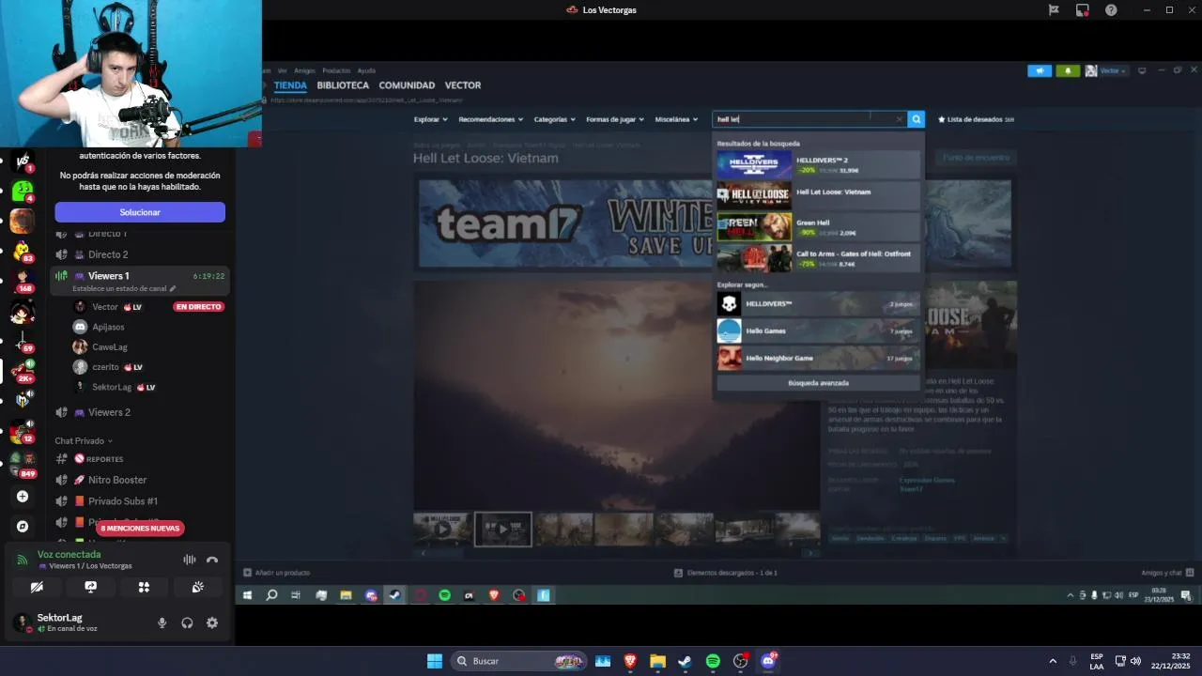This screenshot has height=676, width=1202.
Task: Open Amigos y chat in Steam
Action: click(1167, 573)
